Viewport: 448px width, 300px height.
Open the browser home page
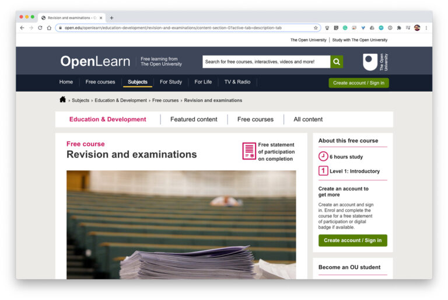[49, 28]
